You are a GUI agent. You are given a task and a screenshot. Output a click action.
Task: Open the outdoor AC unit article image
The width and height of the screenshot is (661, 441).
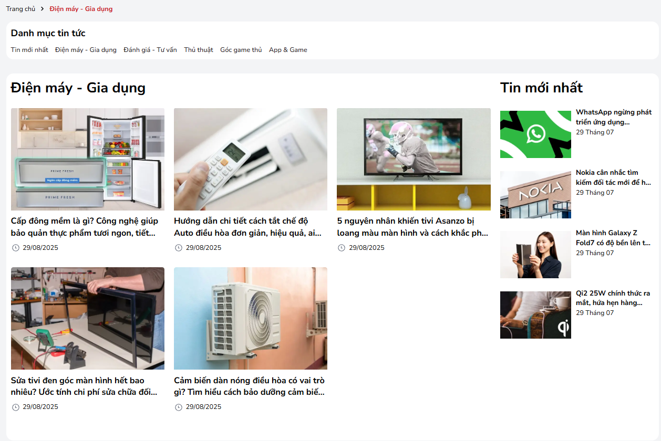click(x=251, y=318)
